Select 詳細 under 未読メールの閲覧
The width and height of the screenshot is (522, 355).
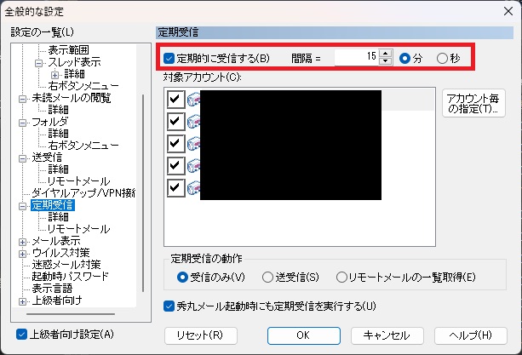[58, 110]
